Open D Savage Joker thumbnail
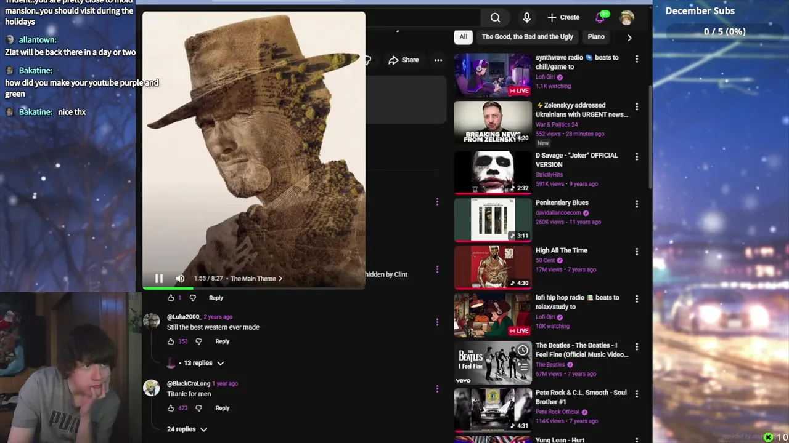789x443 pixels. (493, 172)
